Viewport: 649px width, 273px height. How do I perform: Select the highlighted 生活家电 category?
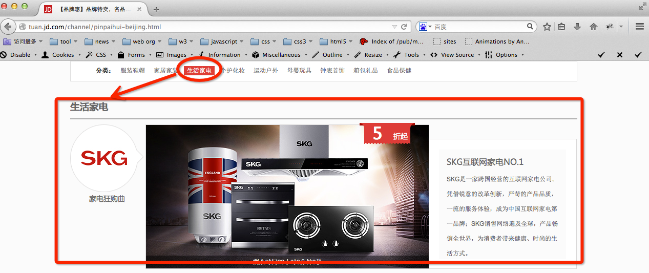click(199, 71)
